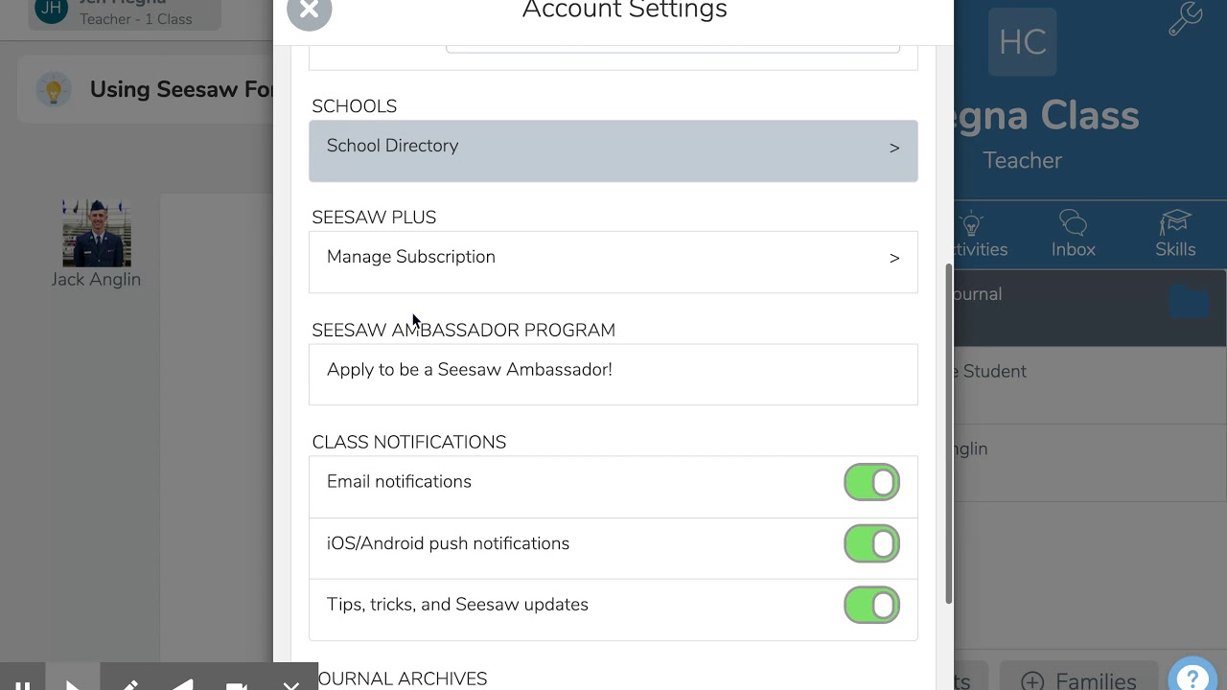Click the lightbulb icon beside Using Seesaw
The width and height of the screenshot is (1227, 690).
pyautogui.click(x=54, y=89)
